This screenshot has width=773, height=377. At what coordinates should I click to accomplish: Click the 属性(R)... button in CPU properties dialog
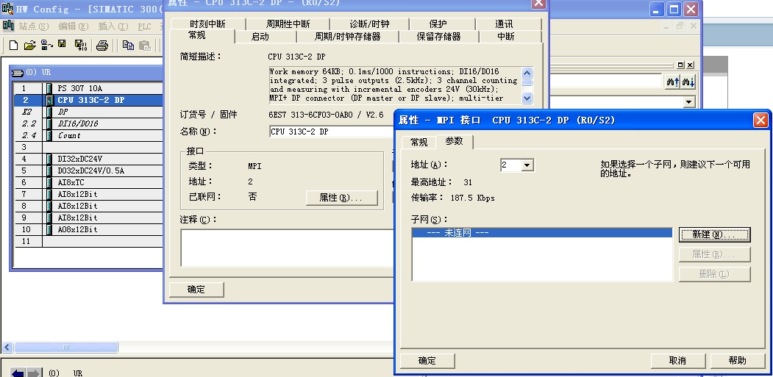pos(342,198)
